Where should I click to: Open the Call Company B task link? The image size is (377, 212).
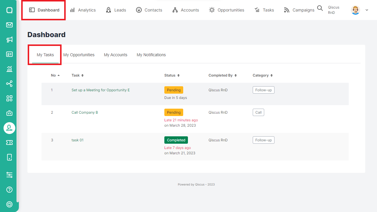click(x=85, y=112)
